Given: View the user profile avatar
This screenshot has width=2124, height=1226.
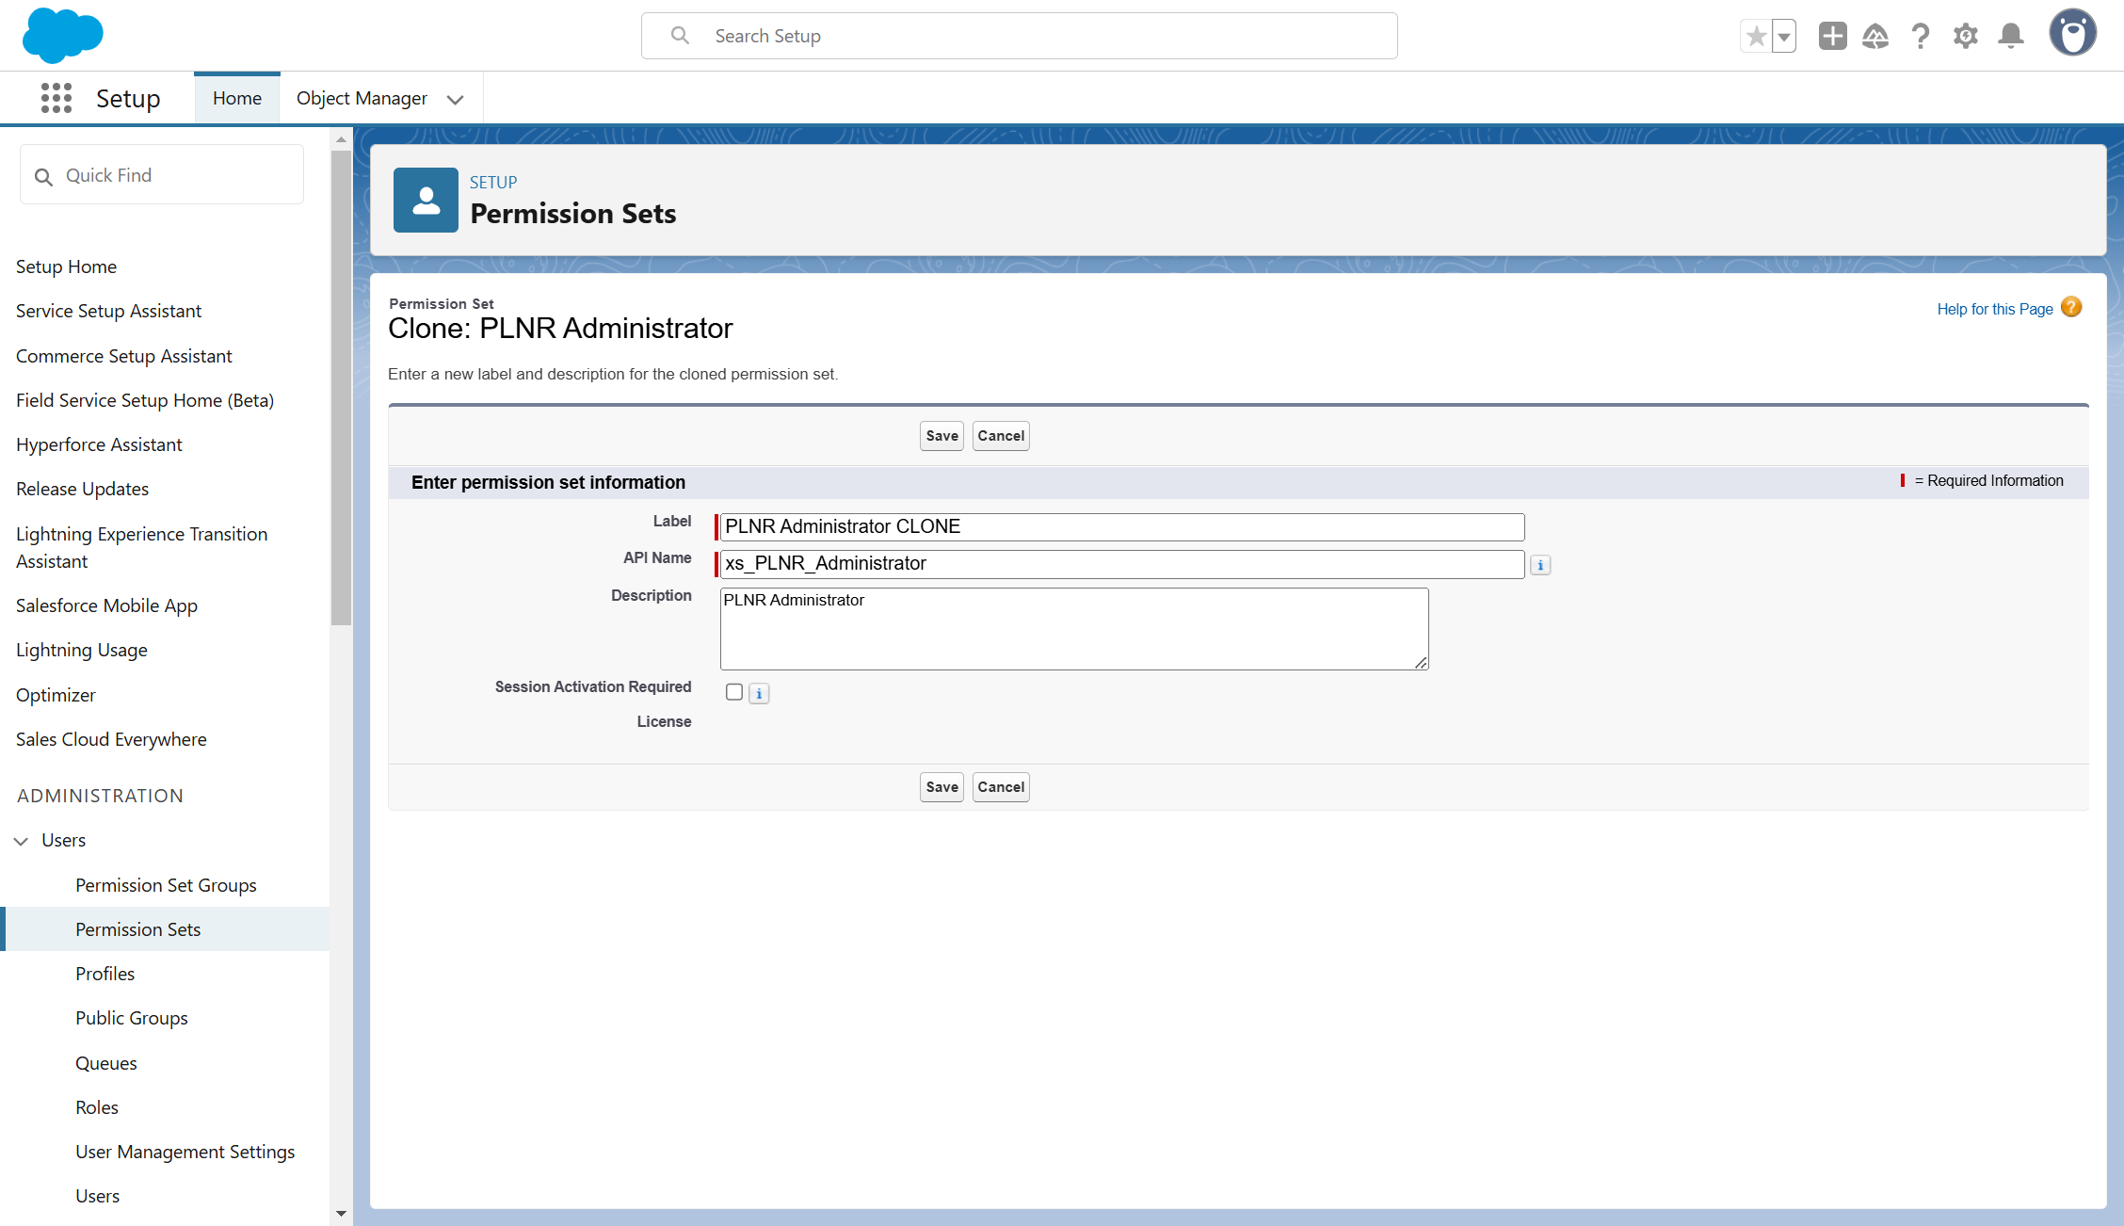Looking at the screenshot, I should pos(2072,34).
